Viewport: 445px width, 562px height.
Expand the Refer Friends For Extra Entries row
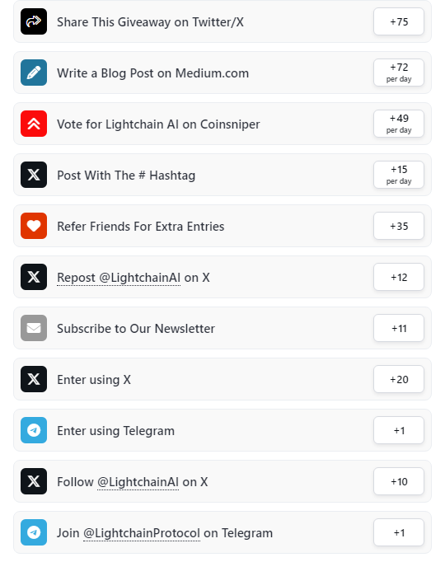(x=222, y=226)
